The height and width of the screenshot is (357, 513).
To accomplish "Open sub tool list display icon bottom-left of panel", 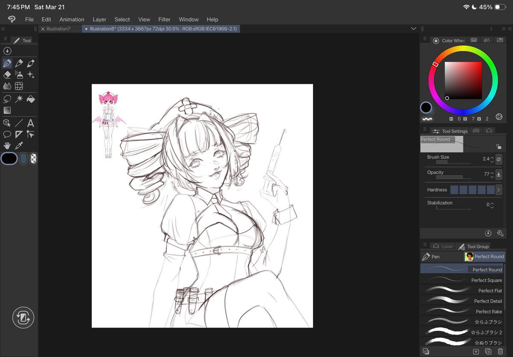I will pyautogui.click(x=426, y=351).
